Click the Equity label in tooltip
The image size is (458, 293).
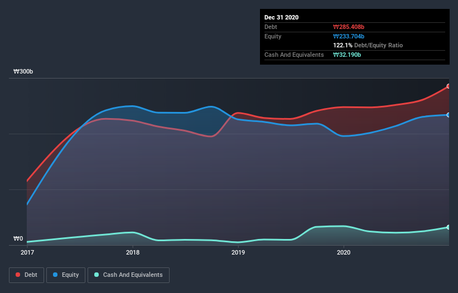point(273,36)
